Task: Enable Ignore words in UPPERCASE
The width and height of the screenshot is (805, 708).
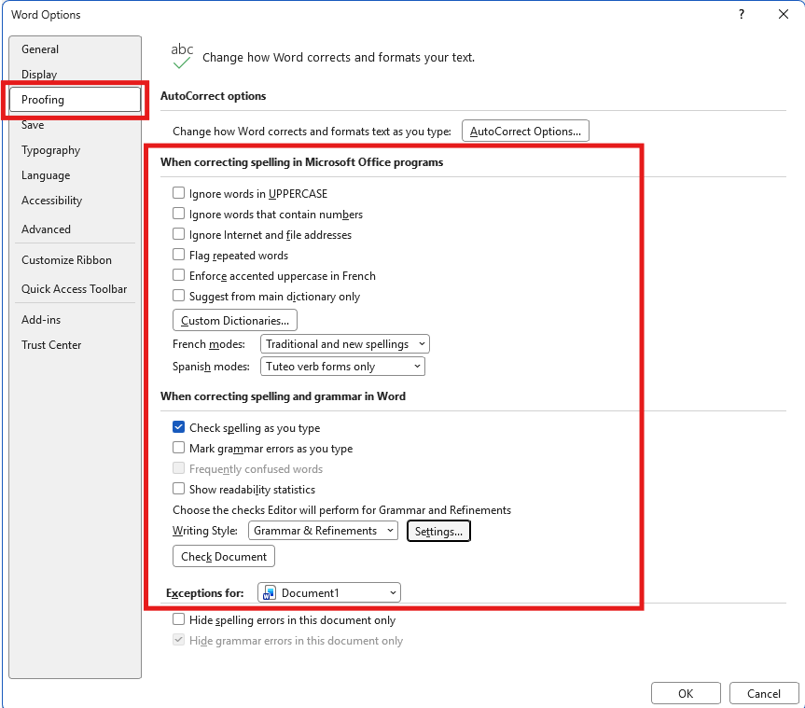Action: pyautogui.click(x=179, y=193)
